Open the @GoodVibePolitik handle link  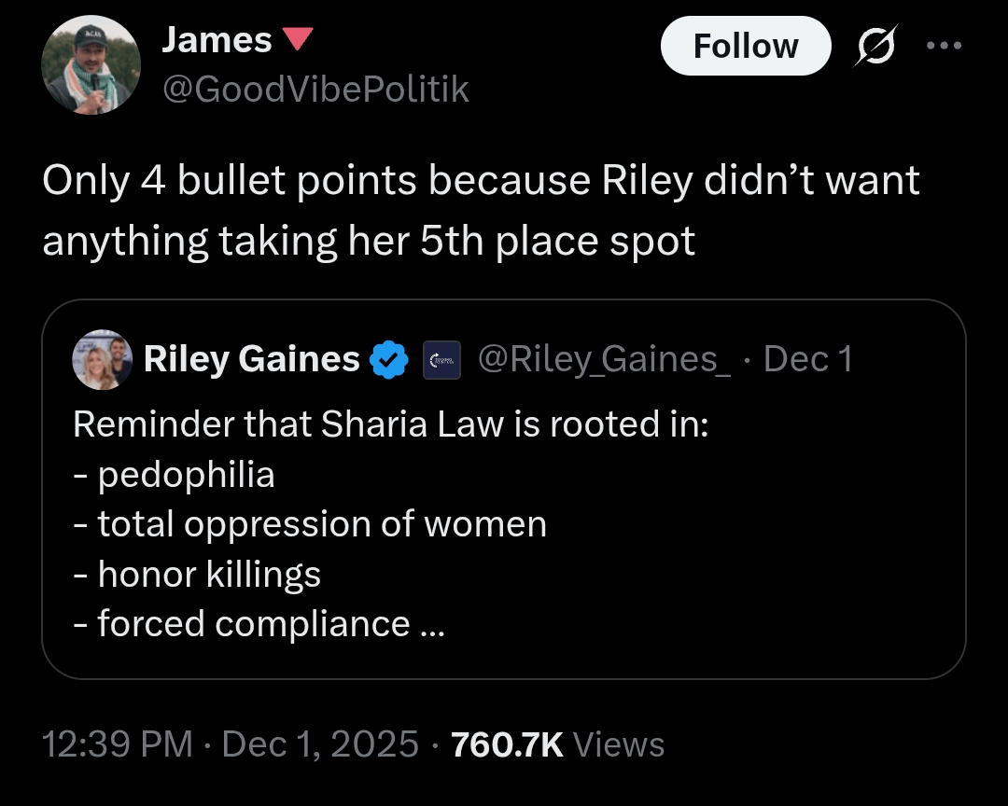click(315, 89)
